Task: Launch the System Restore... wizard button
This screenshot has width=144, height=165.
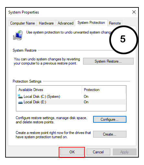Action: [x=108, y=61]
